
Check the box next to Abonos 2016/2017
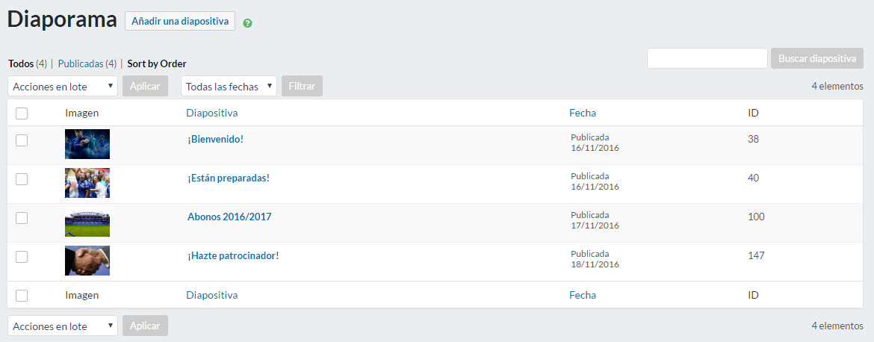[x=22, y=217]
